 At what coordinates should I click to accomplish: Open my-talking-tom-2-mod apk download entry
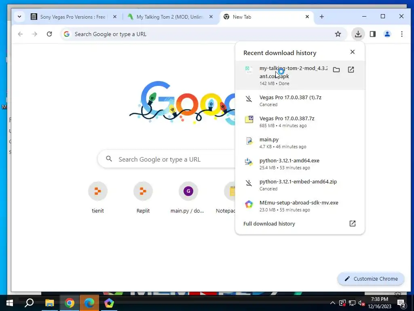(300, 75)
